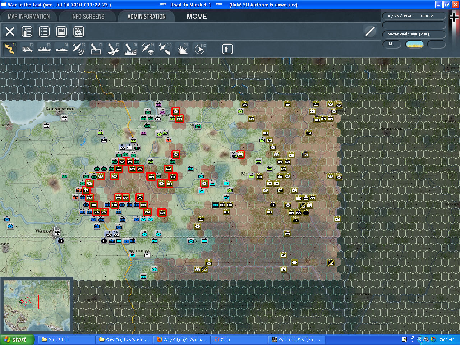Open the person-with-list report icon
Image resolution: width=460 pixels, height=345 pixels.
click(27, 31)
